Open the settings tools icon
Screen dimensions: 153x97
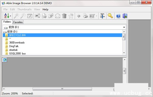click(x=102, y=16)
